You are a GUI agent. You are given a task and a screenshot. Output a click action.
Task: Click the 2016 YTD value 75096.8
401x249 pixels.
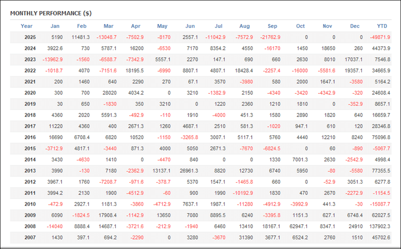381,137
